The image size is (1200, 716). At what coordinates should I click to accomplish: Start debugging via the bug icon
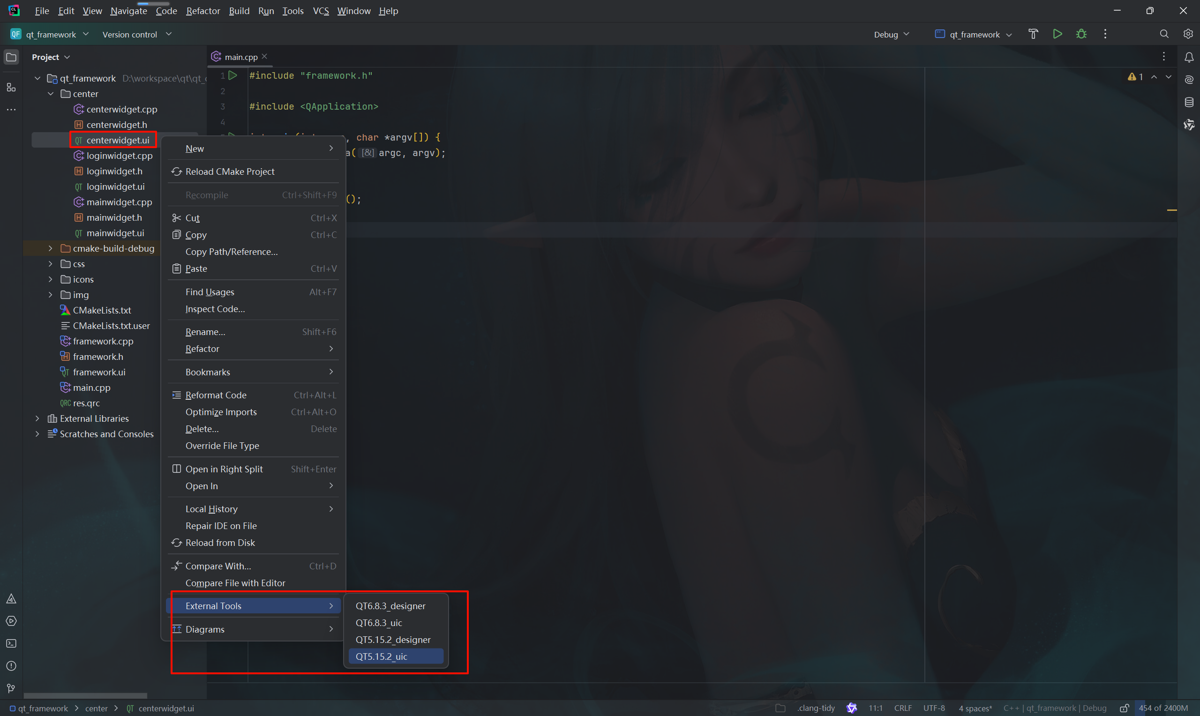(x=1081, y=34)
